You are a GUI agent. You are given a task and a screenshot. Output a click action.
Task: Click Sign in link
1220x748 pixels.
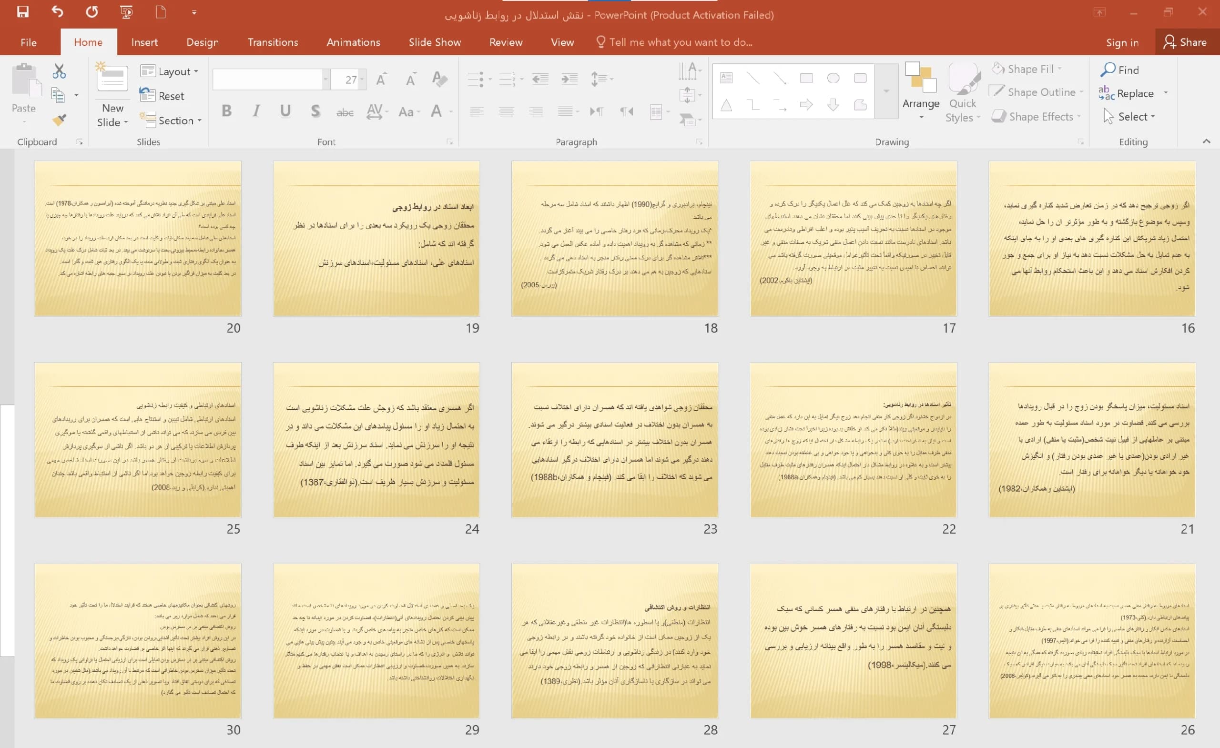point(1122,42)
